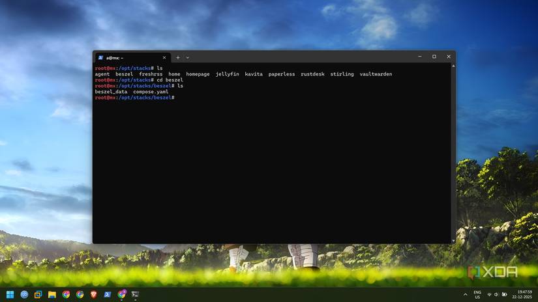This screenshot has height=302, width=538.
Task: Click the 'jellyfin' directory name
Action: [x=227, y=74]
